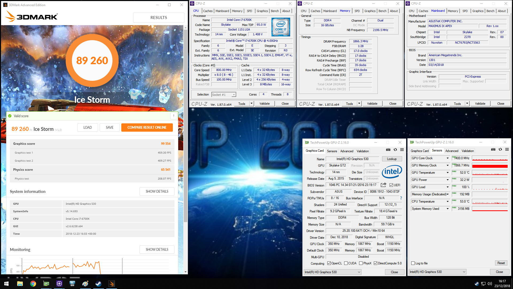Image resolution: width=513 pixels, height=289 pixels.
Task: Toggle the DirectCompute 5.0 checkbox
Action: [375, 263]
